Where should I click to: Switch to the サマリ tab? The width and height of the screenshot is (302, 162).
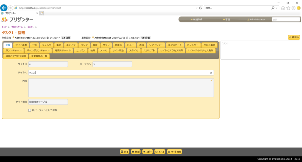[x=106, y=45]
